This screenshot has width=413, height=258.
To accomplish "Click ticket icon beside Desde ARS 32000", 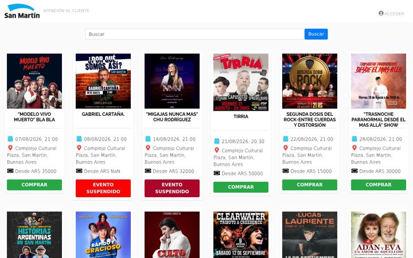I will click(148, 171).
